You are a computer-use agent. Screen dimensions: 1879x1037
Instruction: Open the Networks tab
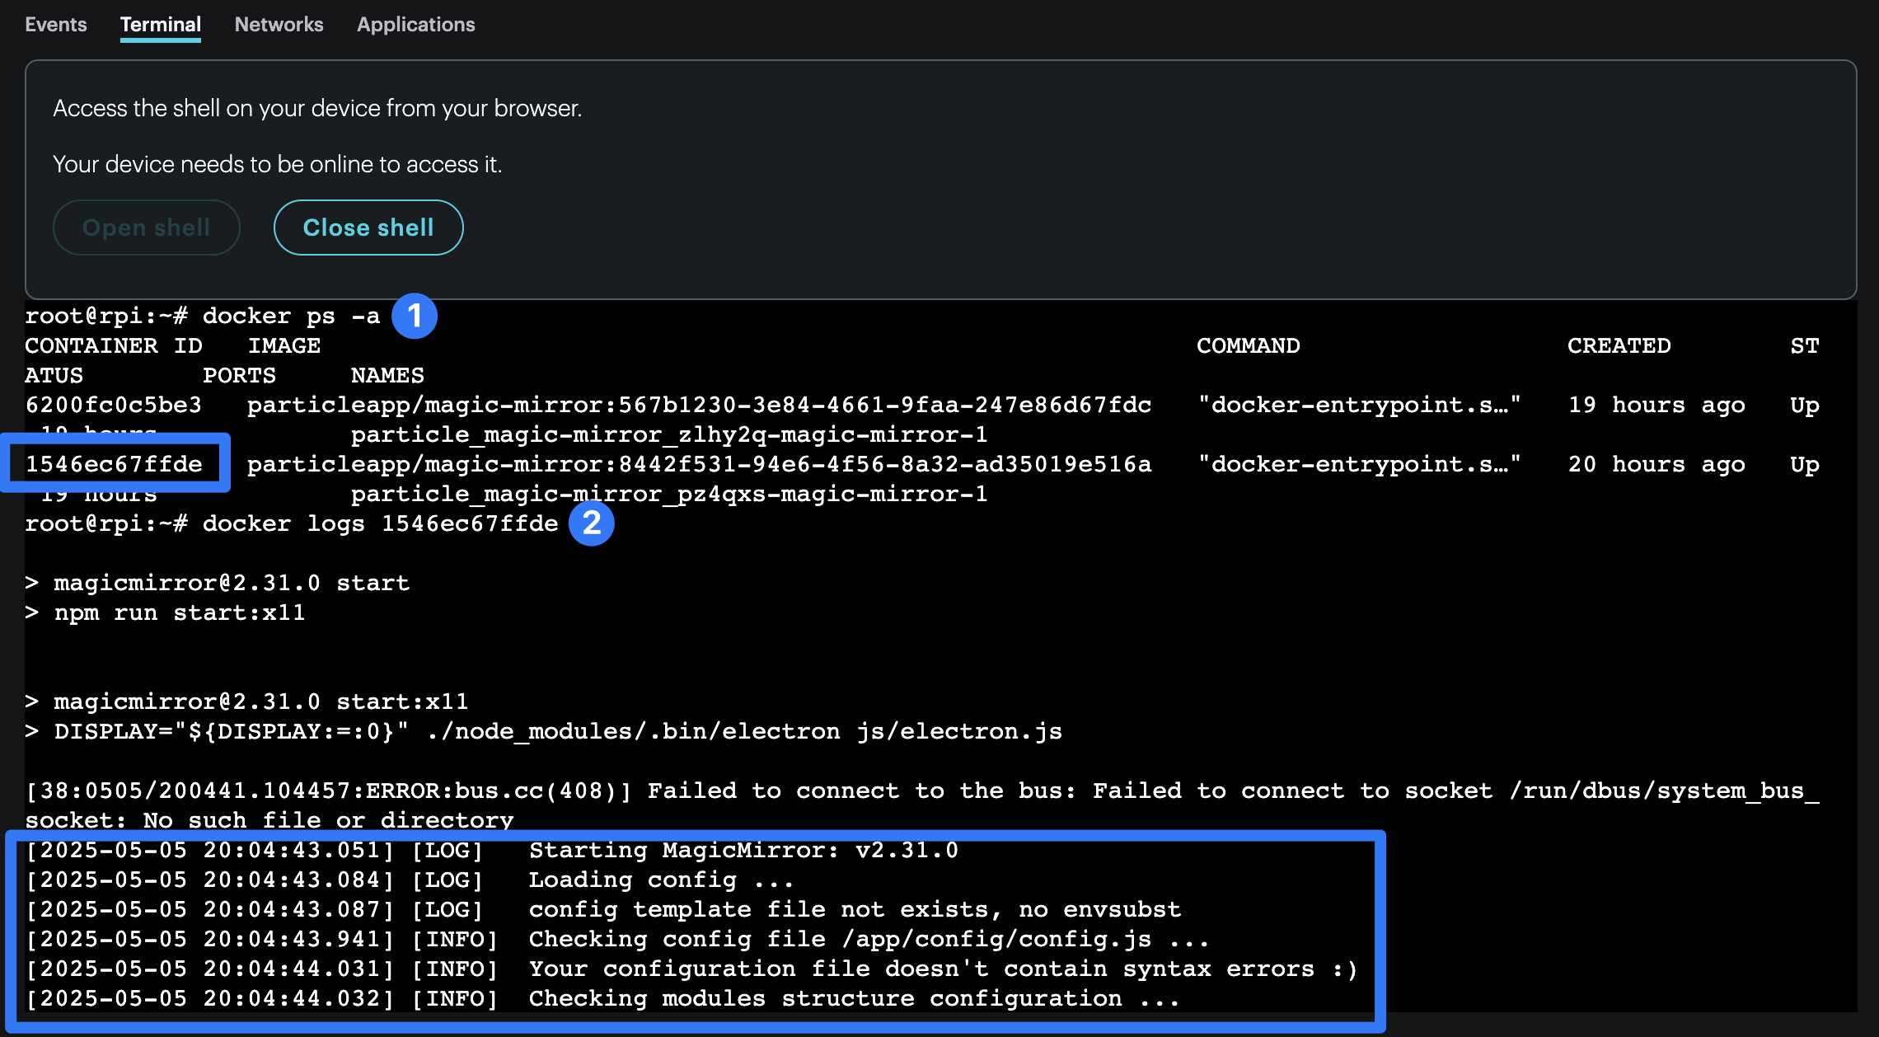click(x=279, y=25)
